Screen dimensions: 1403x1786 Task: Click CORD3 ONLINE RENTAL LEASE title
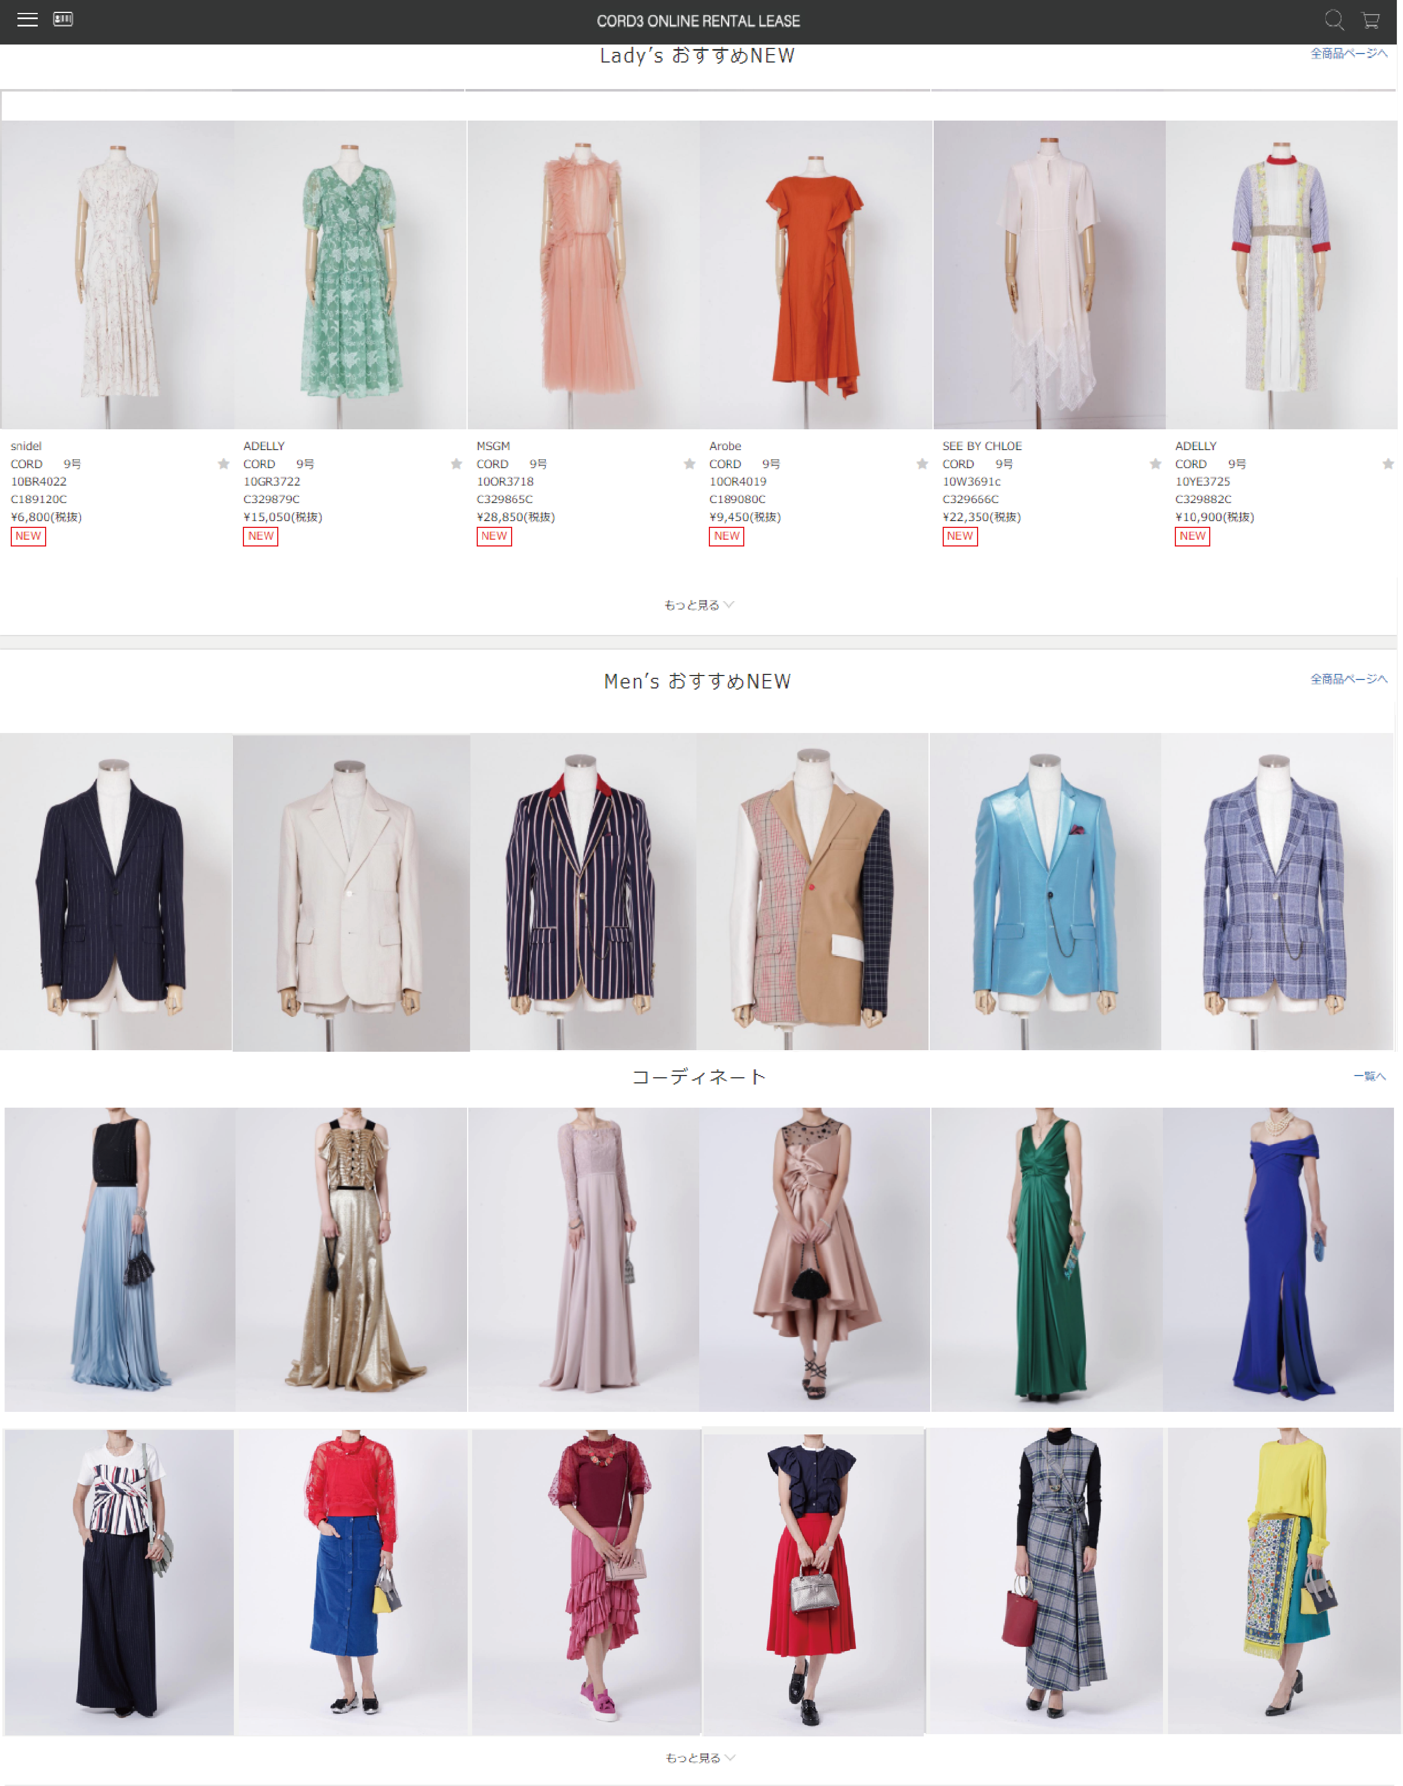(698, 21)
